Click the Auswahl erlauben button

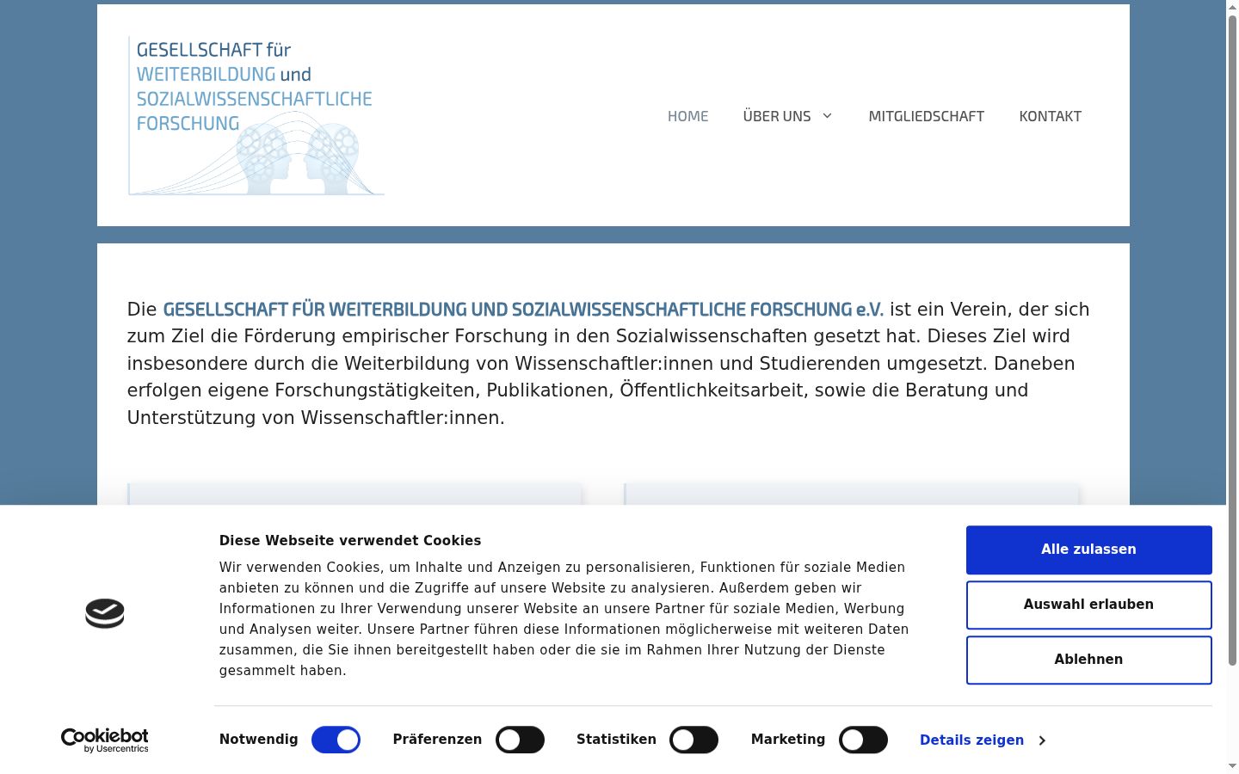point(1089,605)
